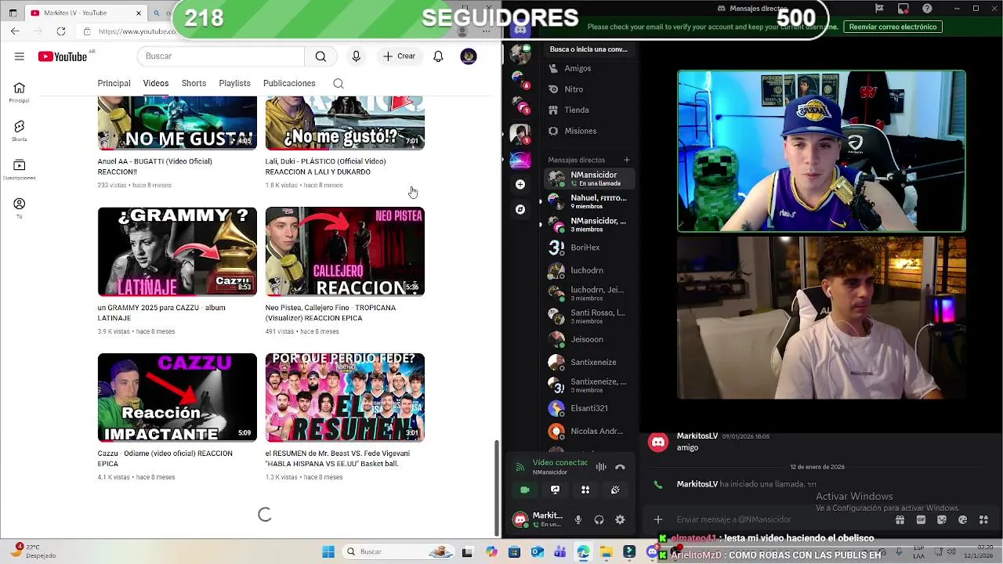Open Discord help question mark
This screenshot has width=1003, height=564.
[x=928, y=9]
